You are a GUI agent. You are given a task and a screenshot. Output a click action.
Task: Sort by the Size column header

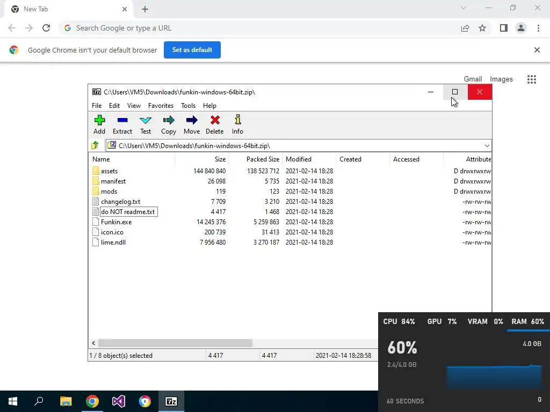point(202,159)
